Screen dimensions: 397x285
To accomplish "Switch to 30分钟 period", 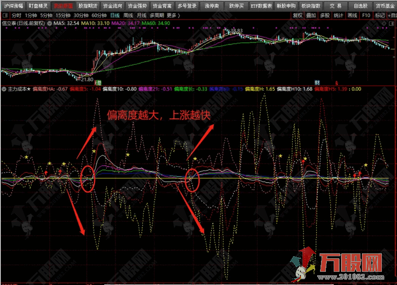I will click(81, 16).
